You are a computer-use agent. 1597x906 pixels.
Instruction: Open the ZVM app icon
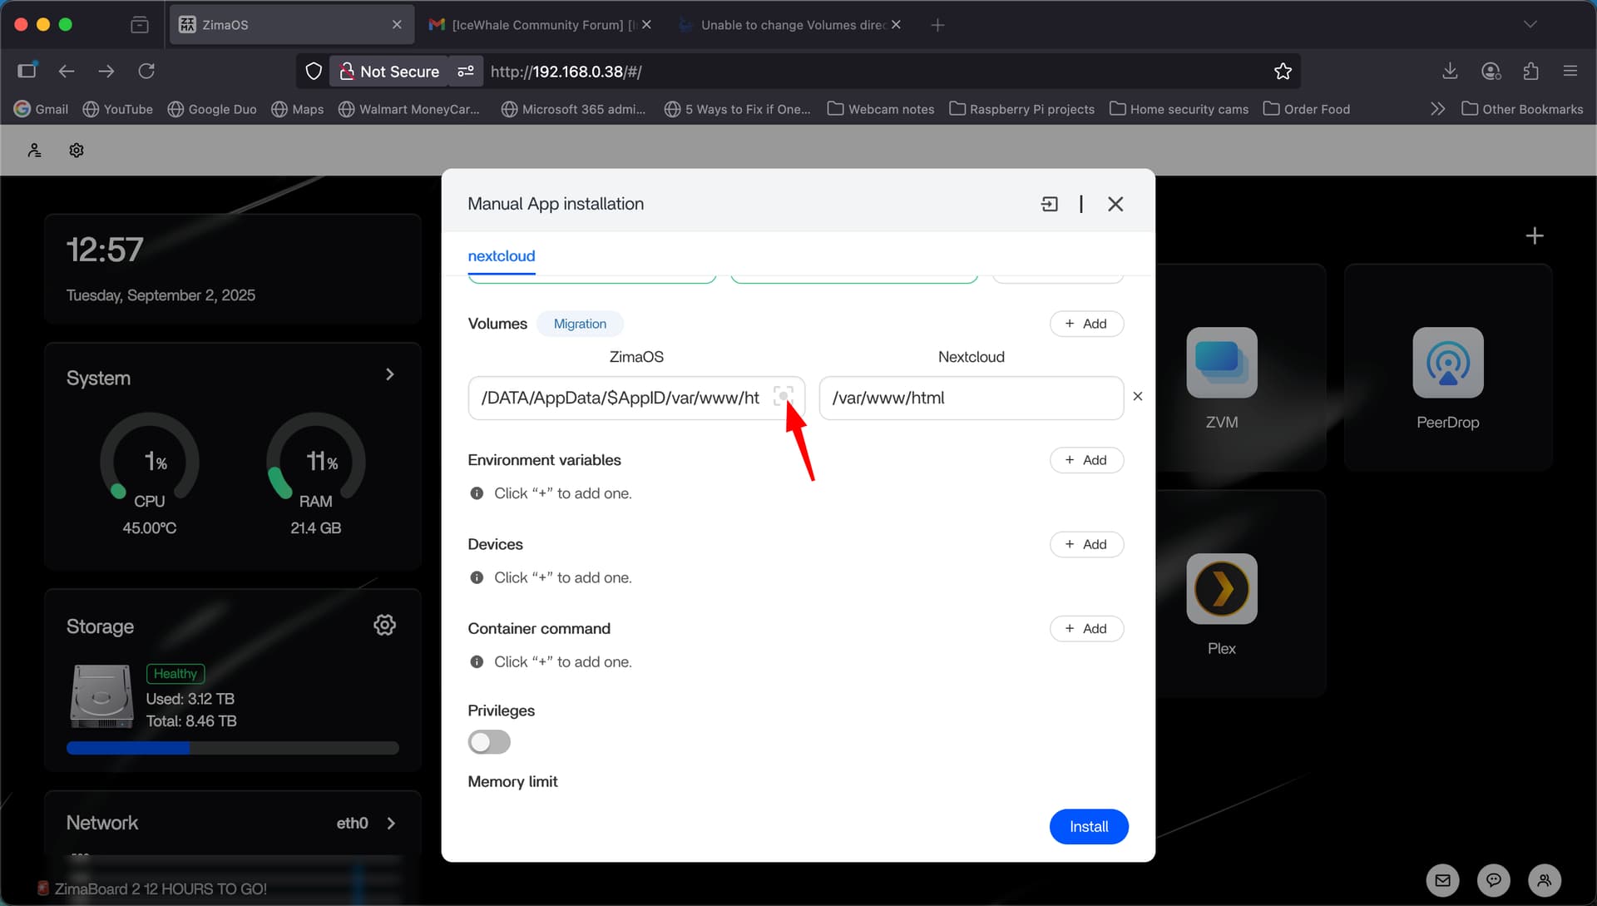tap(1221, 363)
